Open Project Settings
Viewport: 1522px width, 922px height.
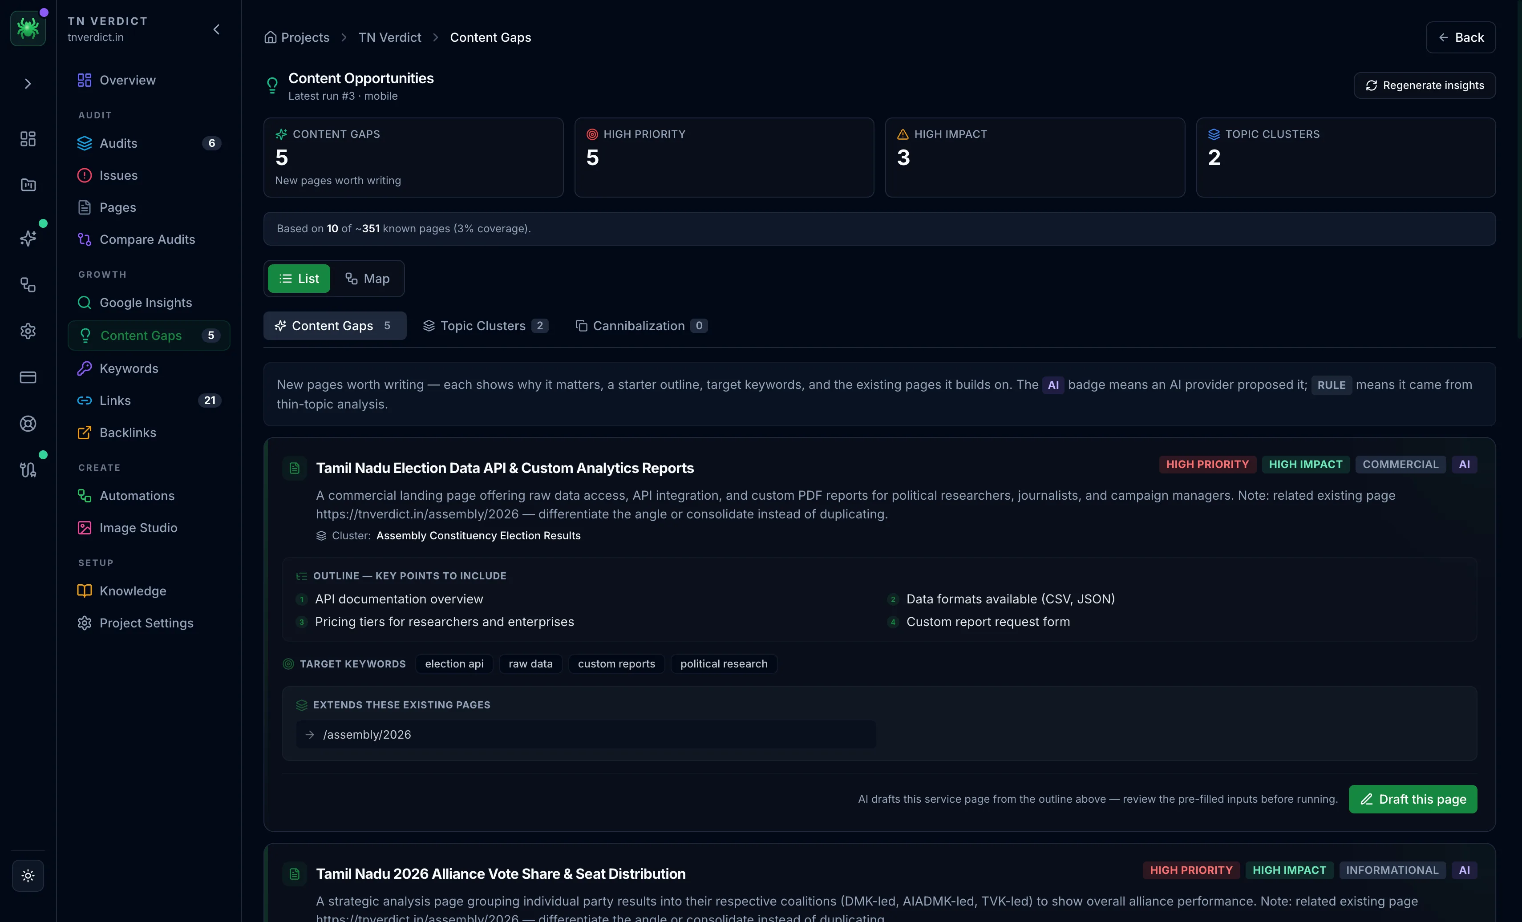pyautogui.click(x=148, y=623)
